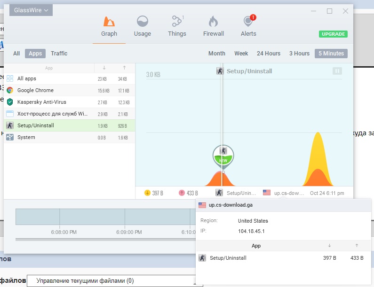Viewport: 374px width, 287px height.
Task: Select the System icon in app list
Action: pos(10,137)
